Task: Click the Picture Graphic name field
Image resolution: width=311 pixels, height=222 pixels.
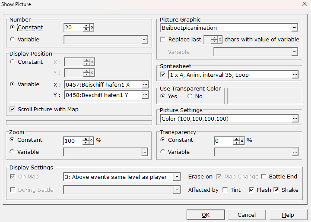Action: coord(225,28)
